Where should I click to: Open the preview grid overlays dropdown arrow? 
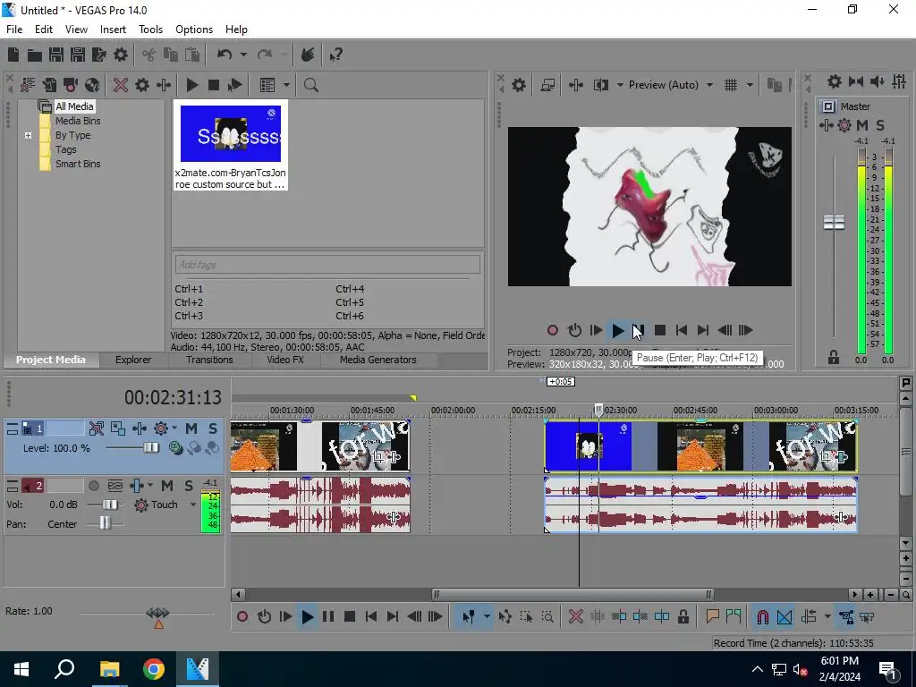[x=750, y=85]
